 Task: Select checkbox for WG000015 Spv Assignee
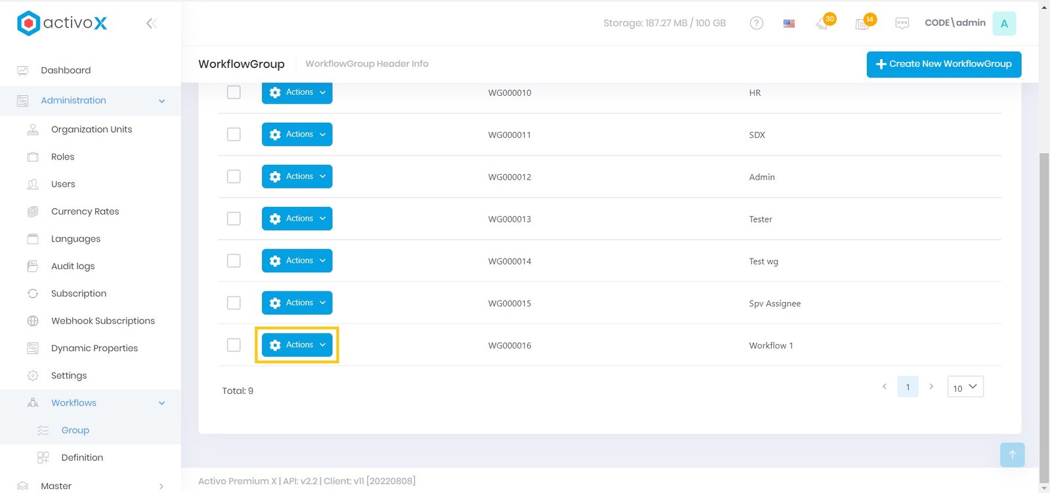(x=234, y=303)
